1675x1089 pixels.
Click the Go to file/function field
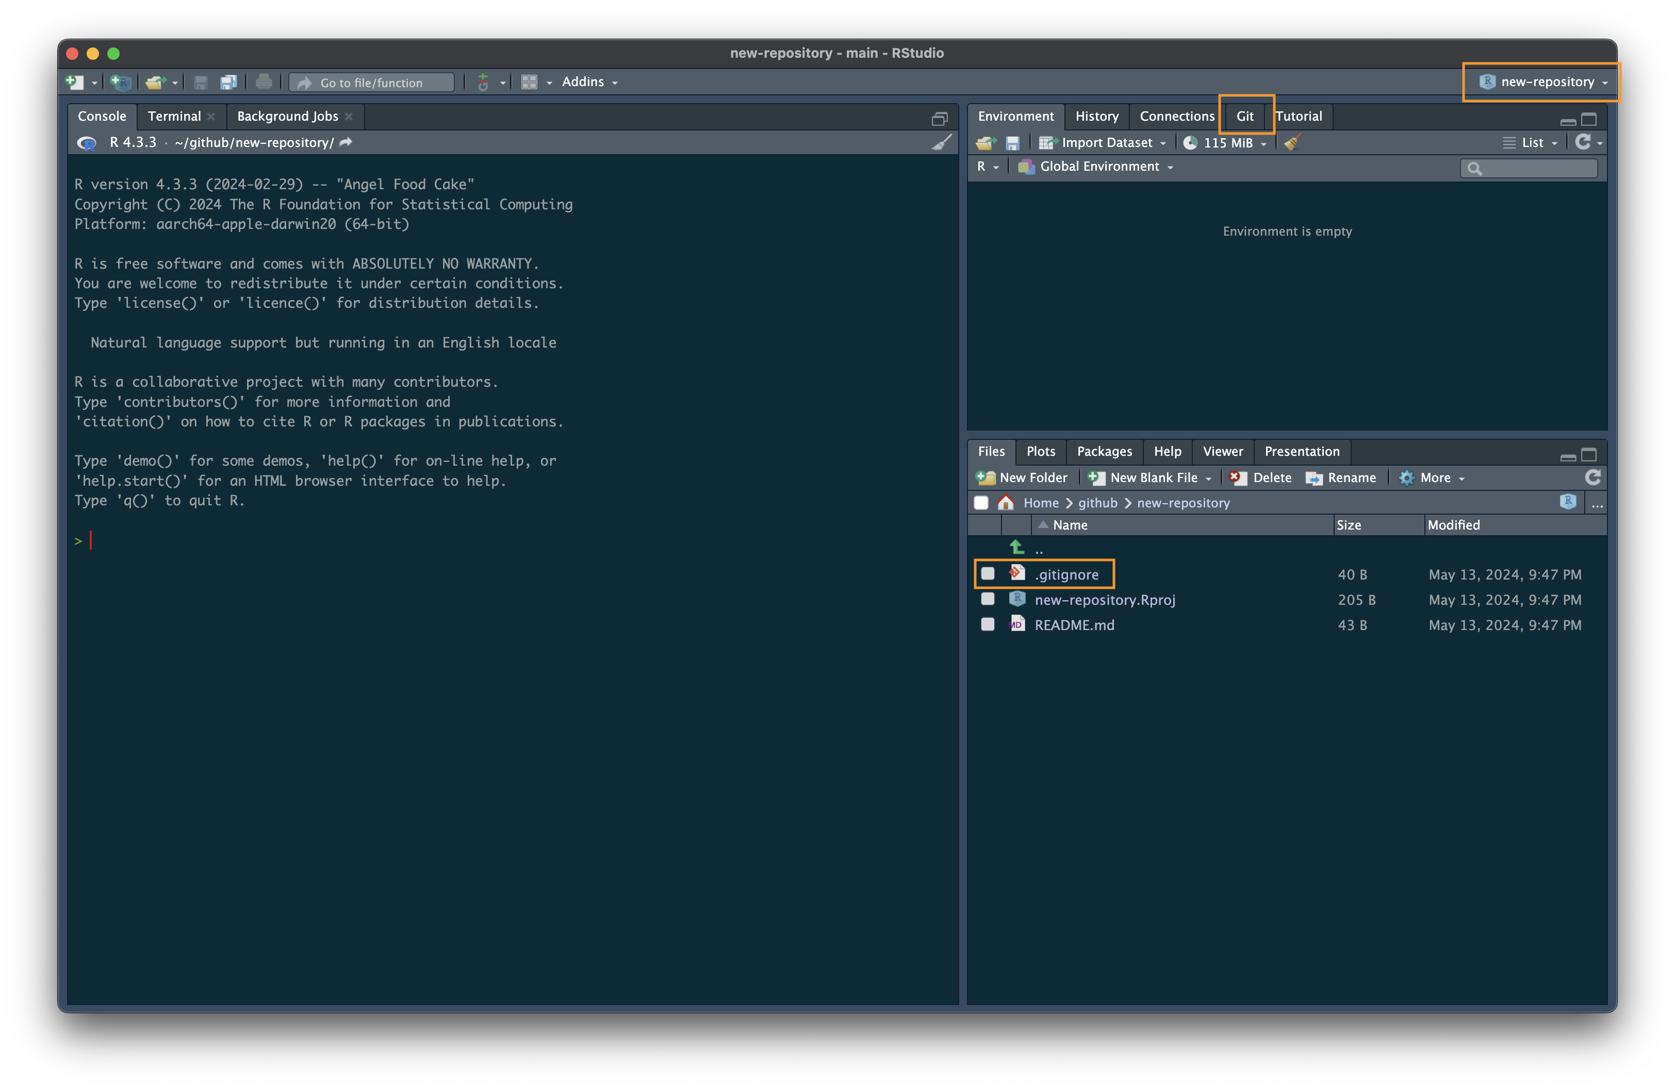(x=372, y=83)
